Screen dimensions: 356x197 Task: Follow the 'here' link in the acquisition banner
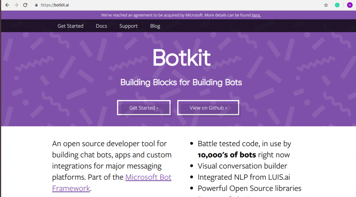[256, 15]
